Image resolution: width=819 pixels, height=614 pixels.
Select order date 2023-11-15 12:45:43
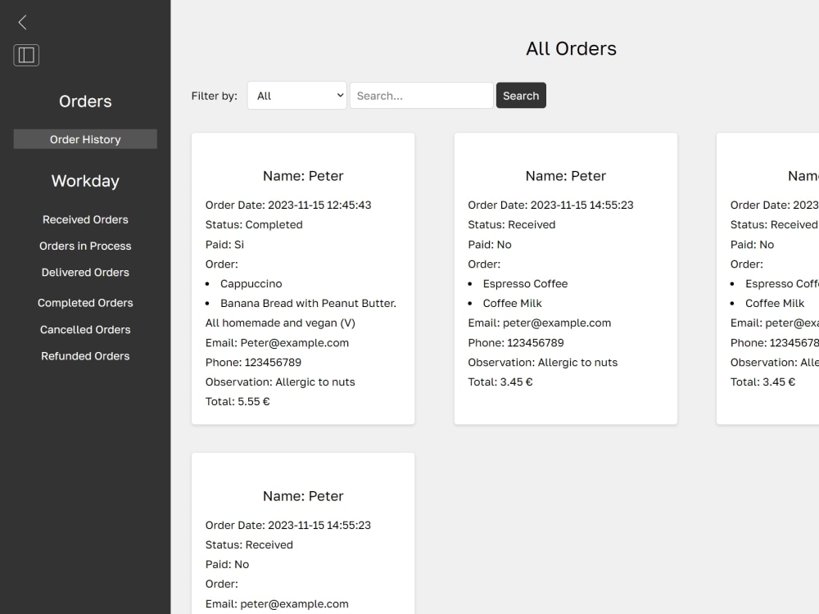click(x=288, y=205)
